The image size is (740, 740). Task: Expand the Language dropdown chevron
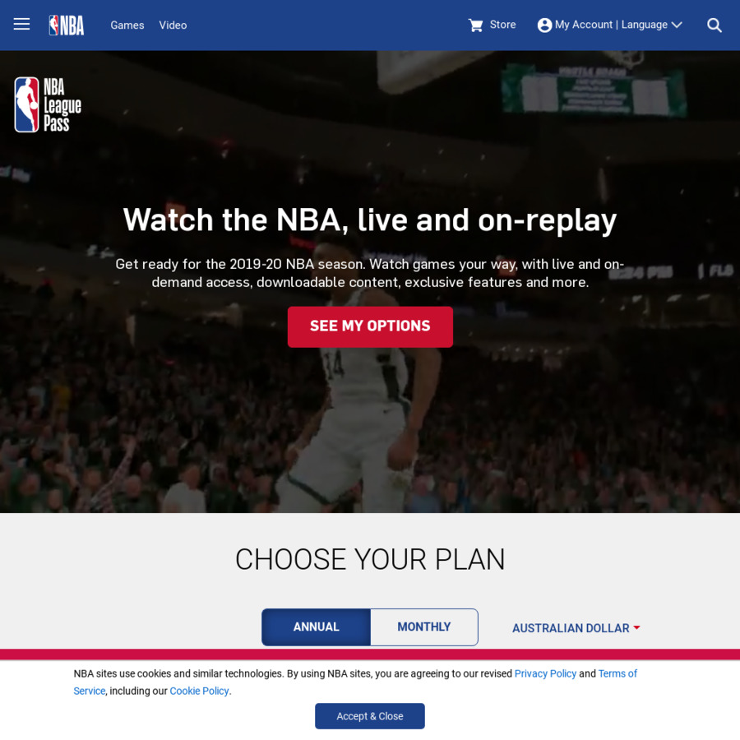(x=677, y=25)
